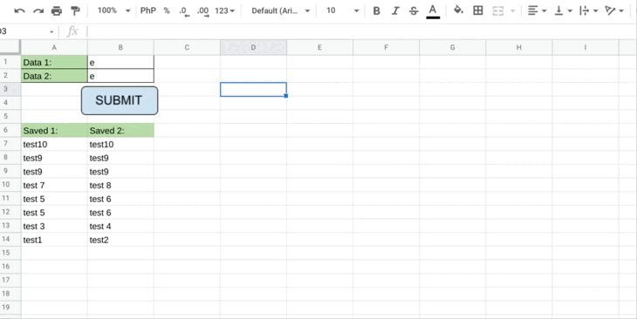637x319 pixels.
Task: Select row 15 header
Action: pos(10,253)
